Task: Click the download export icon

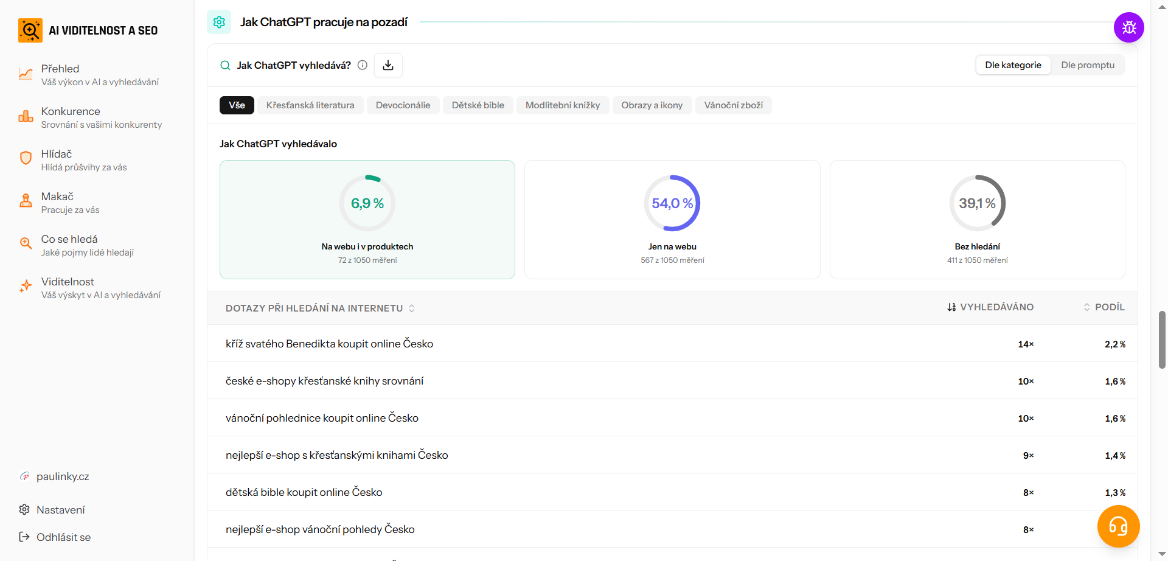Action: pos(388,65)
